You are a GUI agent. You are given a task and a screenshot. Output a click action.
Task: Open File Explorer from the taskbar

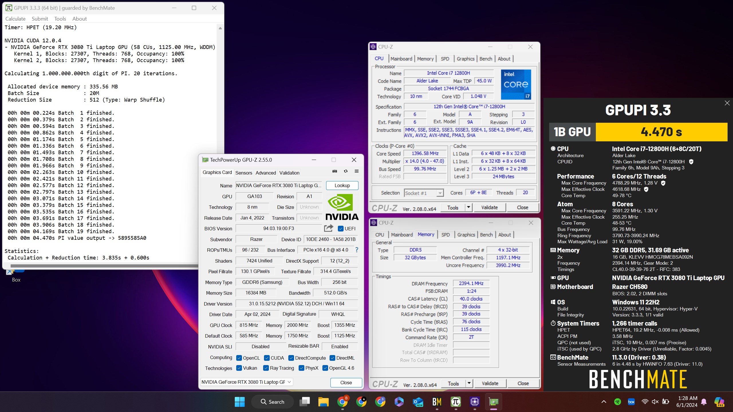[x=323, y=402]
